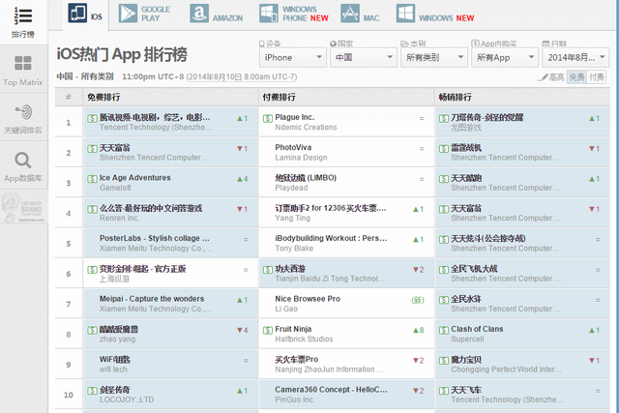
Task: Click up-8 rank arrow for Fruit Ninja
Action: point(419,330)
